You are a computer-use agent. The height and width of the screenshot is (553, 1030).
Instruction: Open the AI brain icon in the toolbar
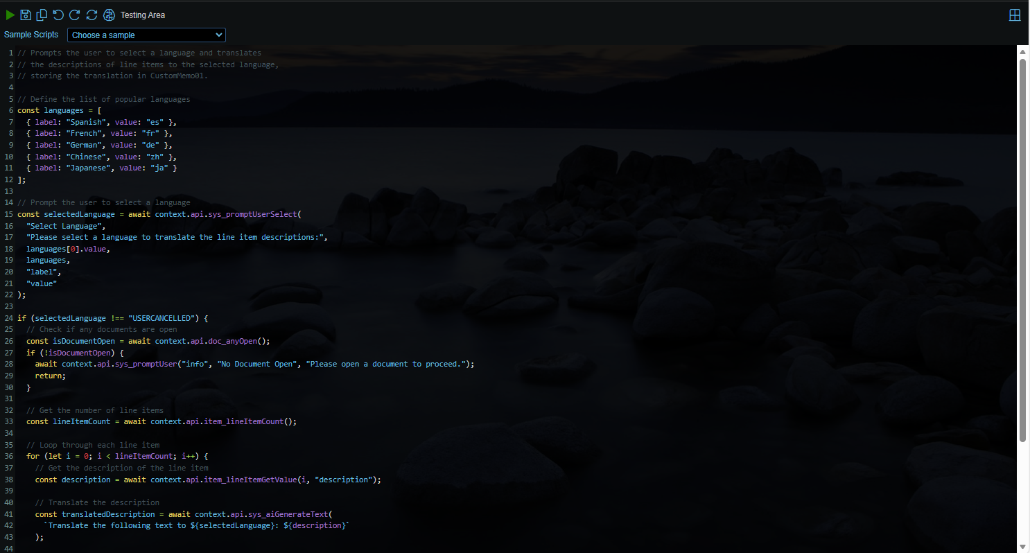point(109,15)
